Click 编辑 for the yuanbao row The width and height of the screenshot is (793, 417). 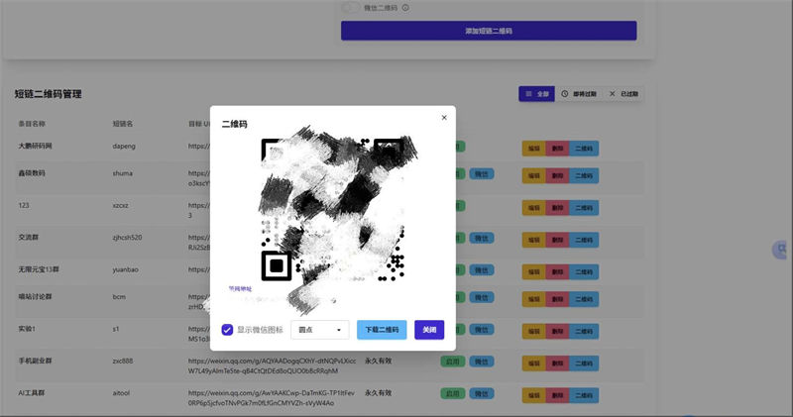[x=534, y=272]
